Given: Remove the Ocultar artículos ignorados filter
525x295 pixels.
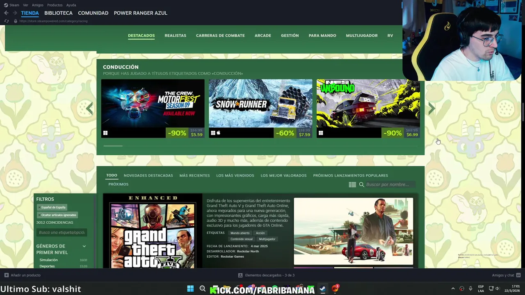Looking at the screenshot, I should tap(39, 215).
